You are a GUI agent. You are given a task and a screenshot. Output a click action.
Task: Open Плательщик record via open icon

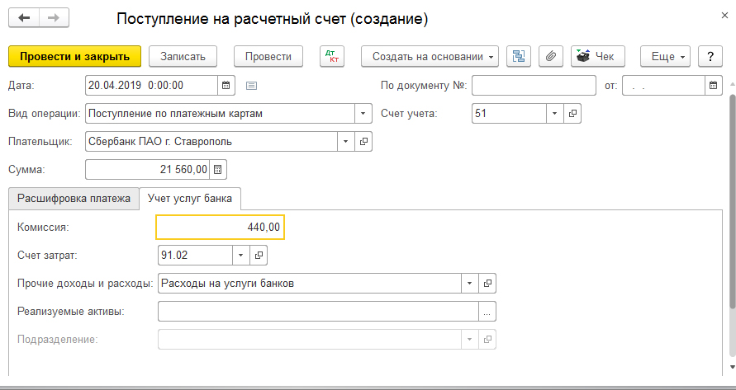pyautogui.click(x=363, y=142)
